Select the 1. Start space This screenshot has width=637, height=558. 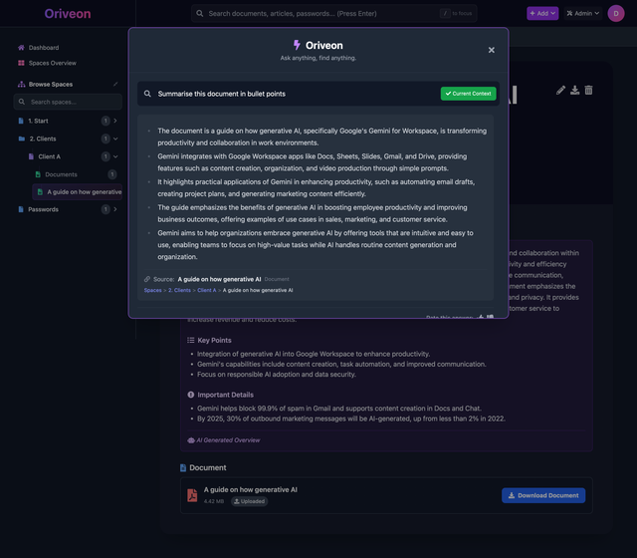pos(38,121)
